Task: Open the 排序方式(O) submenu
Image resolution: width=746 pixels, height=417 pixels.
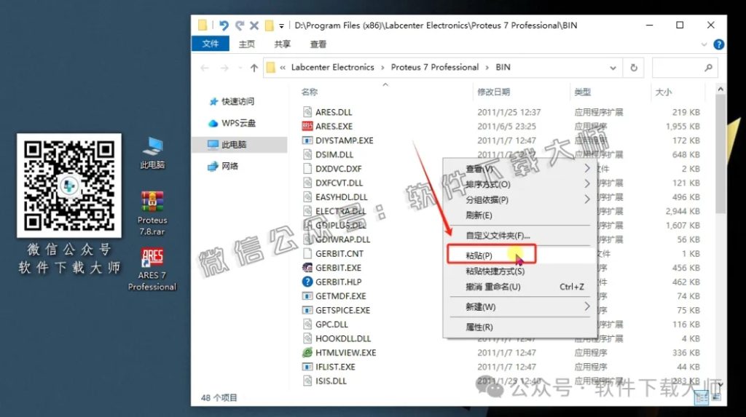Action: (520, 184)
